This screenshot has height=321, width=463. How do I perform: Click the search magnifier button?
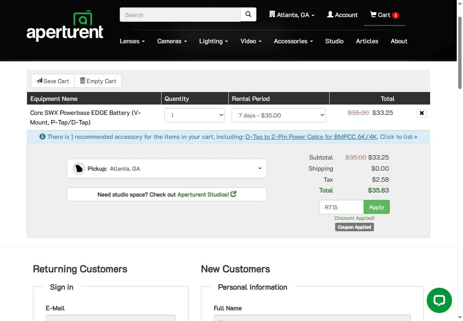click(x=248, y=15)
